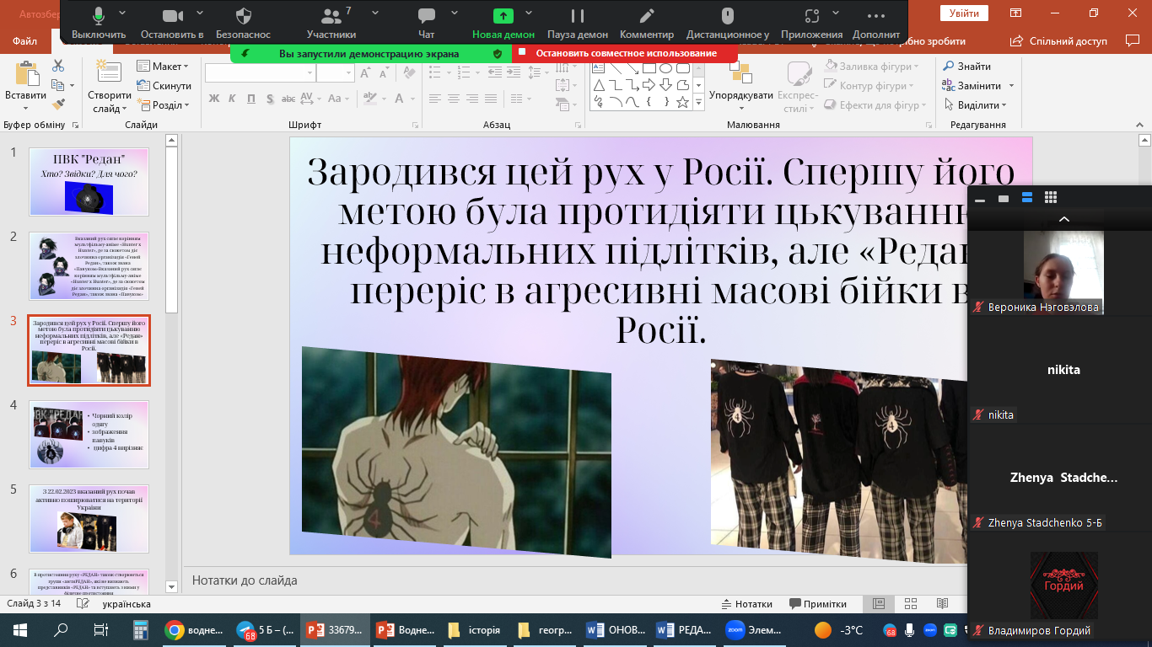Select slide 1 thumbnail ПВК Редан

point(89,182)
